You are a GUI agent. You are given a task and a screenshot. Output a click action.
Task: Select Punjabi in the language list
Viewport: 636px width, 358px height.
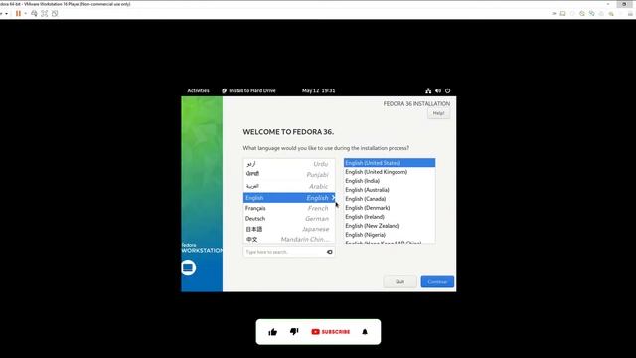pos(289,174)
